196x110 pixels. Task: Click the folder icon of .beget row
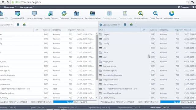[101, 34]
